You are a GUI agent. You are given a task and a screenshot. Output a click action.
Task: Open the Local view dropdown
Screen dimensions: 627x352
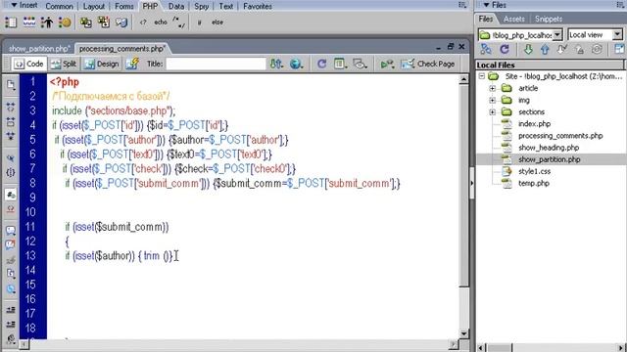point(617,35)
